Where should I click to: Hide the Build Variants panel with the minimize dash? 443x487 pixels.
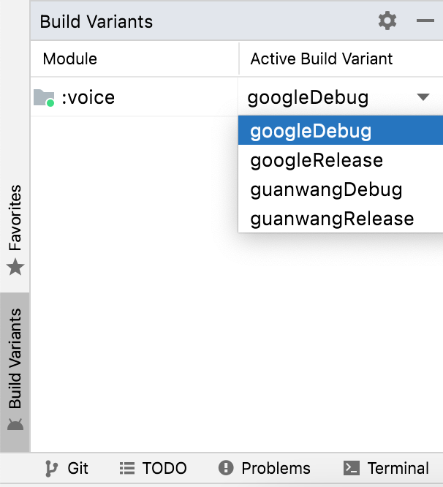point(425,20)
